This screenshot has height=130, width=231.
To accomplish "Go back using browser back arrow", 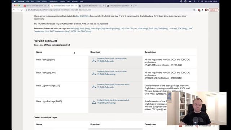I will [x=14, y=10].
